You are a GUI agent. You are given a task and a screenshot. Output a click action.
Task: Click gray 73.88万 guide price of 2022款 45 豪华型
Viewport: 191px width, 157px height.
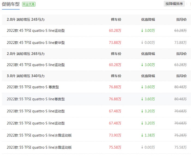(181, 43)
